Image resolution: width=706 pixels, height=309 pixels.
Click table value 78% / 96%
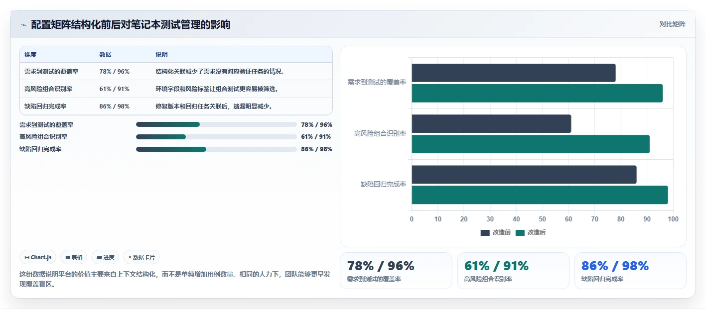(115, 72)
